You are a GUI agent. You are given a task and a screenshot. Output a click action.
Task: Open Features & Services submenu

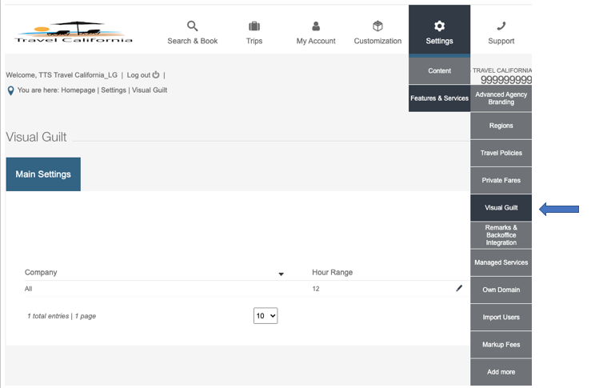(x=439, y=98)
